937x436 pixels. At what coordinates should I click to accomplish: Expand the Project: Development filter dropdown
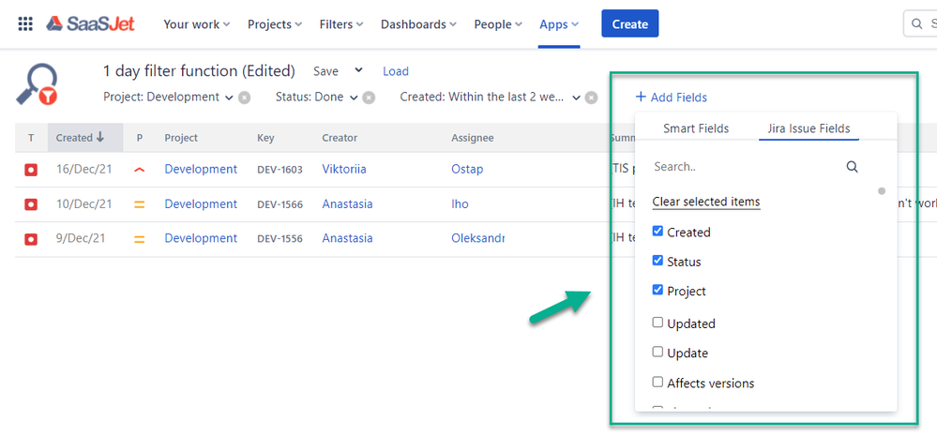tap(230, 98)
